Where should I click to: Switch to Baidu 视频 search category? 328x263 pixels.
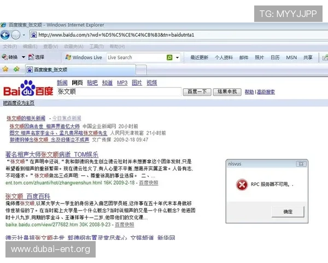pos(151,83)
